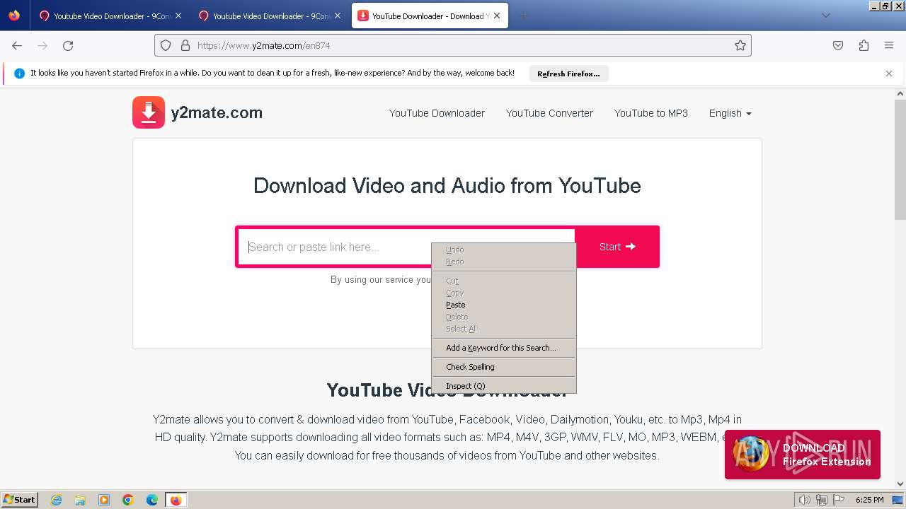Open the YouTube Downloader nav link

[x=437, y=113]
